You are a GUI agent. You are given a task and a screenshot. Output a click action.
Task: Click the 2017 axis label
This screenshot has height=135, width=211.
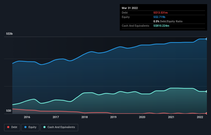[56, 117]
